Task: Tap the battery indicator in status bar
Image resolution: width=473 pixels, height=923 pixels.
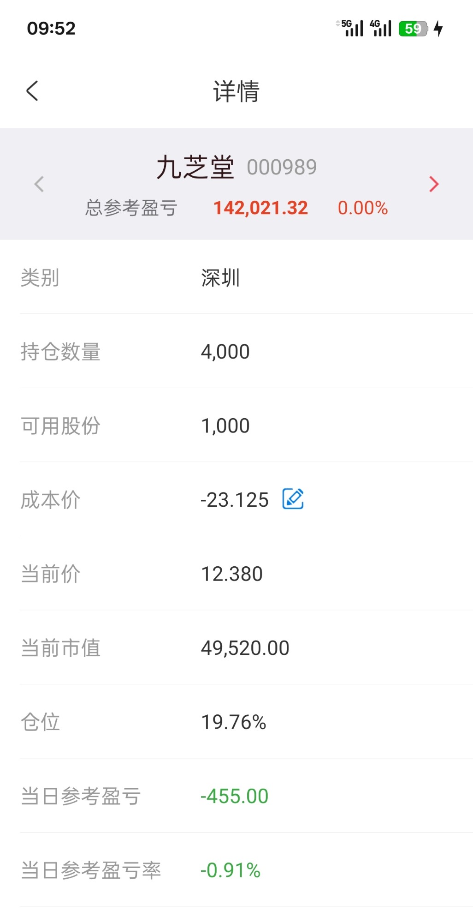Action: pyautogui.click(x=413, y=29)
